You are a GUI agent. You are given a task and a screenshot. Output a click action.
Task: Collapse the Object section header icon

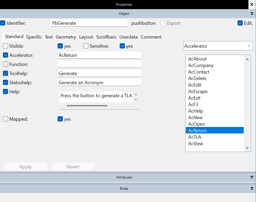(252, 14)
